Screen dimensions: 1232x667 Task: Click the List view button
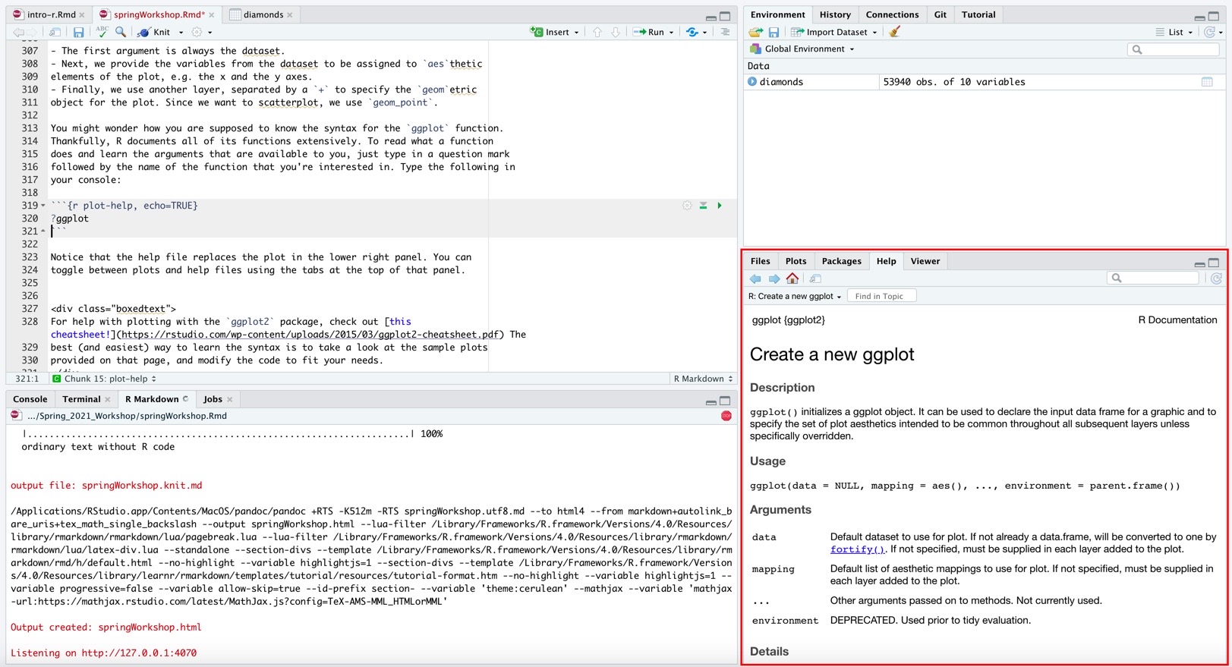click(x=1169, y=32)
